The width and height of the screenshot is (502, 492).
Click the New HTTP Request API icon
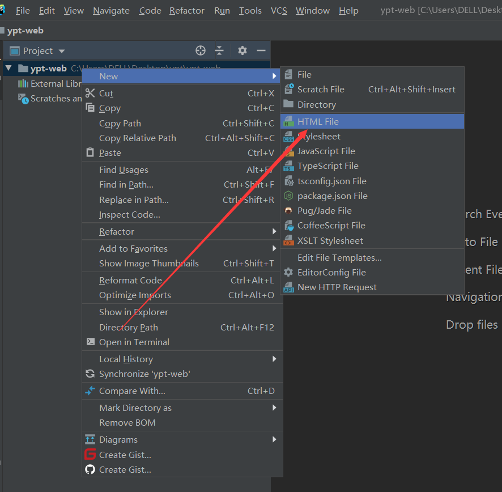(288, 287)
